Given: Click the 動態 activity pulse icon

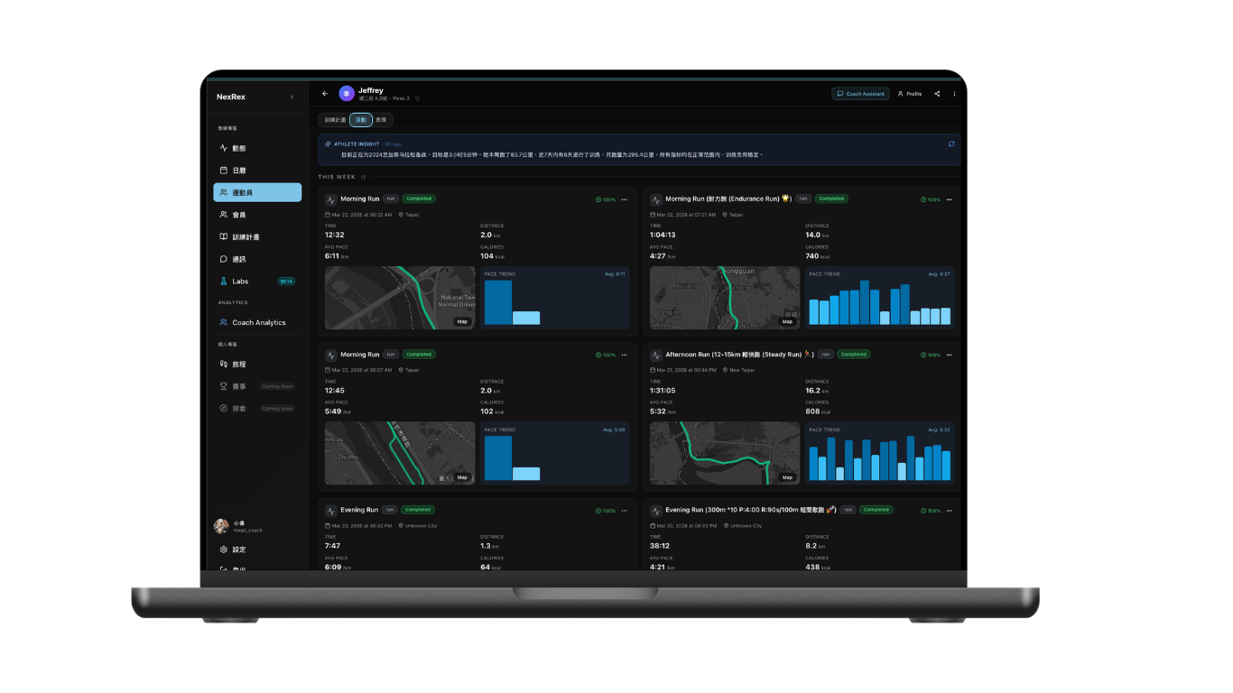Looking at the screenshot, I should tap(224, 148).
